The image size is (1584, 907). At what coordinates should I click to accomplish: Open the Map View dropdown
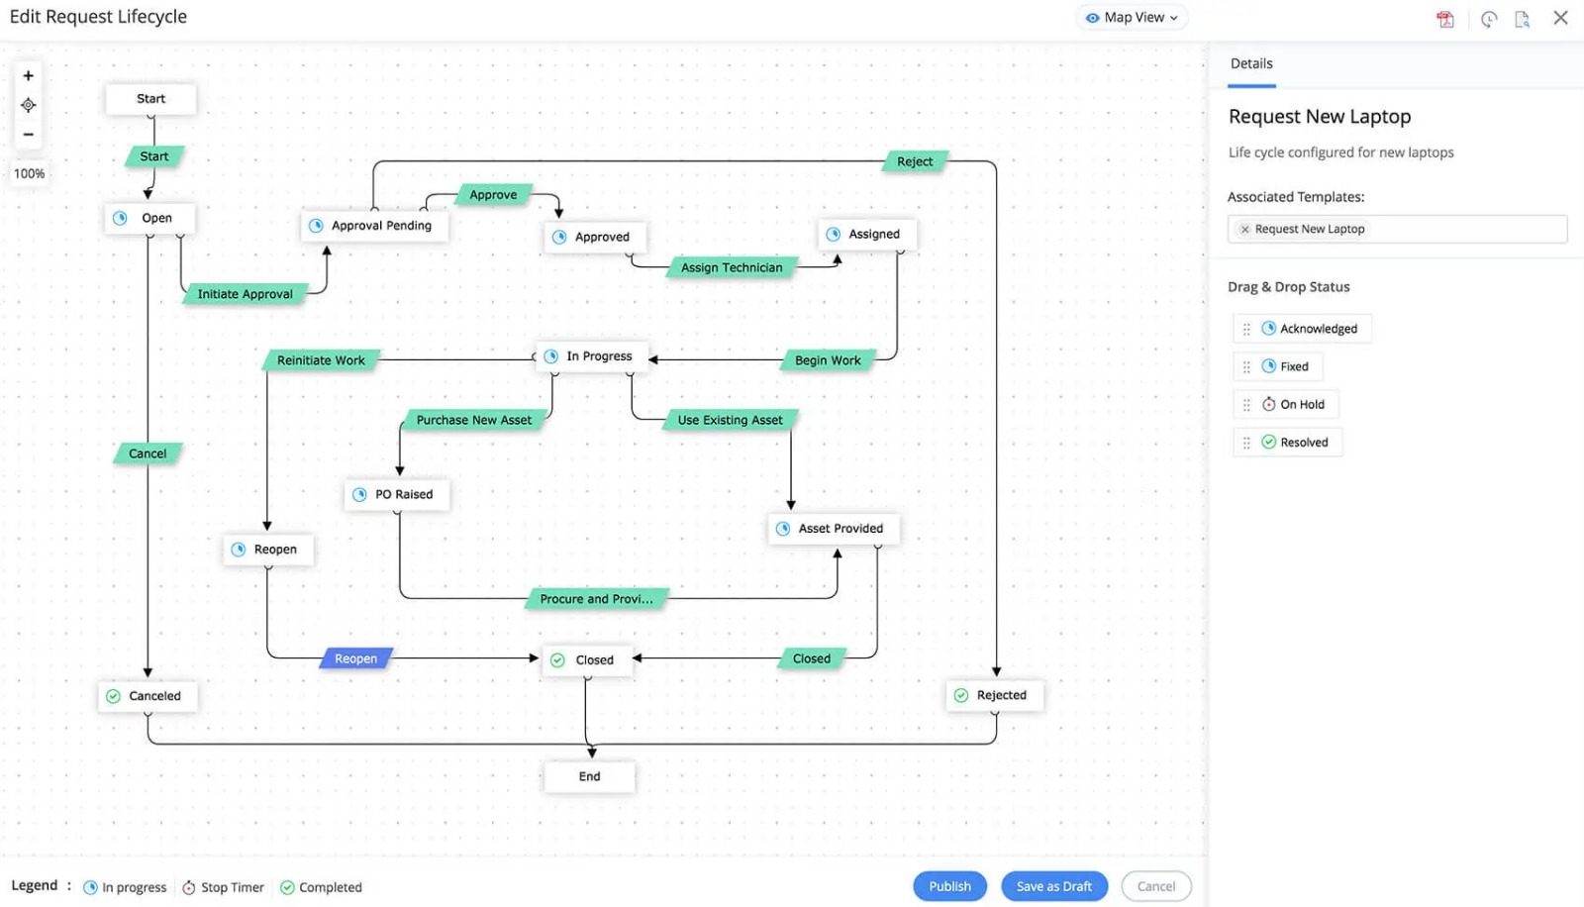[x=1132, y=18]
